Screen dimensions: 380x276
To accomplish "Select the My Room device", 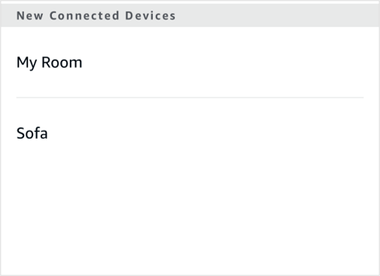I will 190,62.
